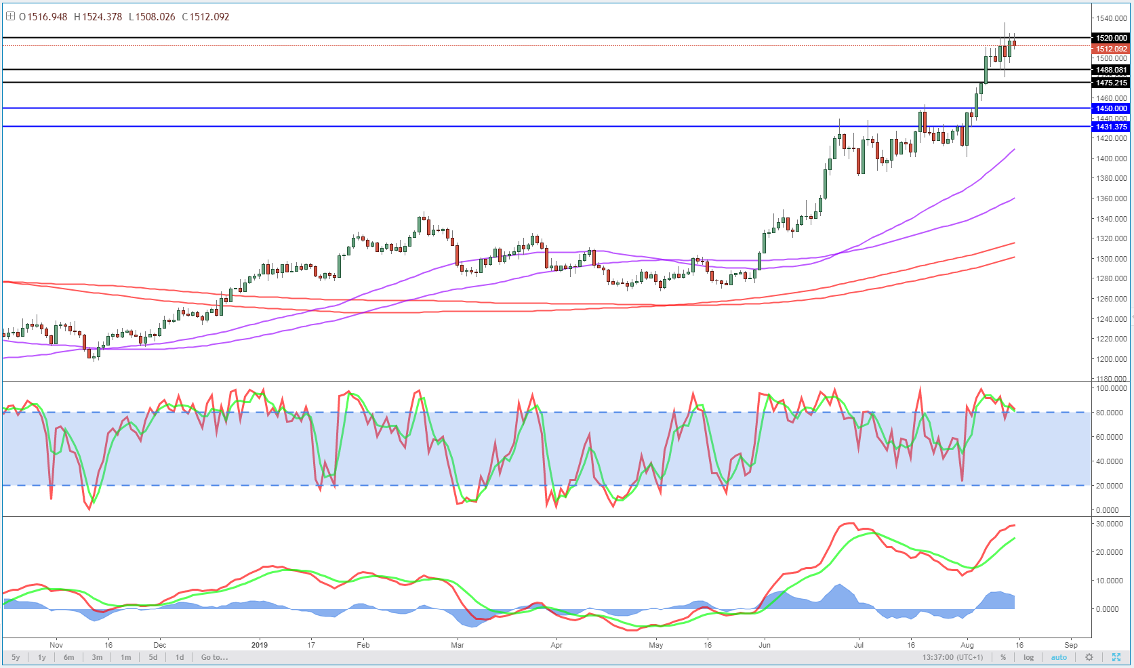Open the Go to... date dialog
This screenshot has height=668, width=1134.
point(214,657)
